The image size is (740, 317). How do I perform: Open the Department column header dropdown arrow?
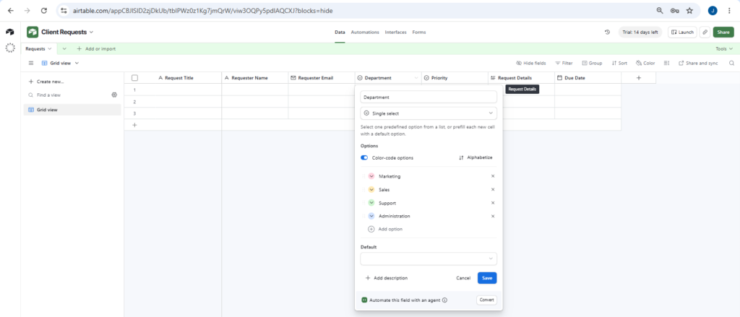[x=416, y=78]
